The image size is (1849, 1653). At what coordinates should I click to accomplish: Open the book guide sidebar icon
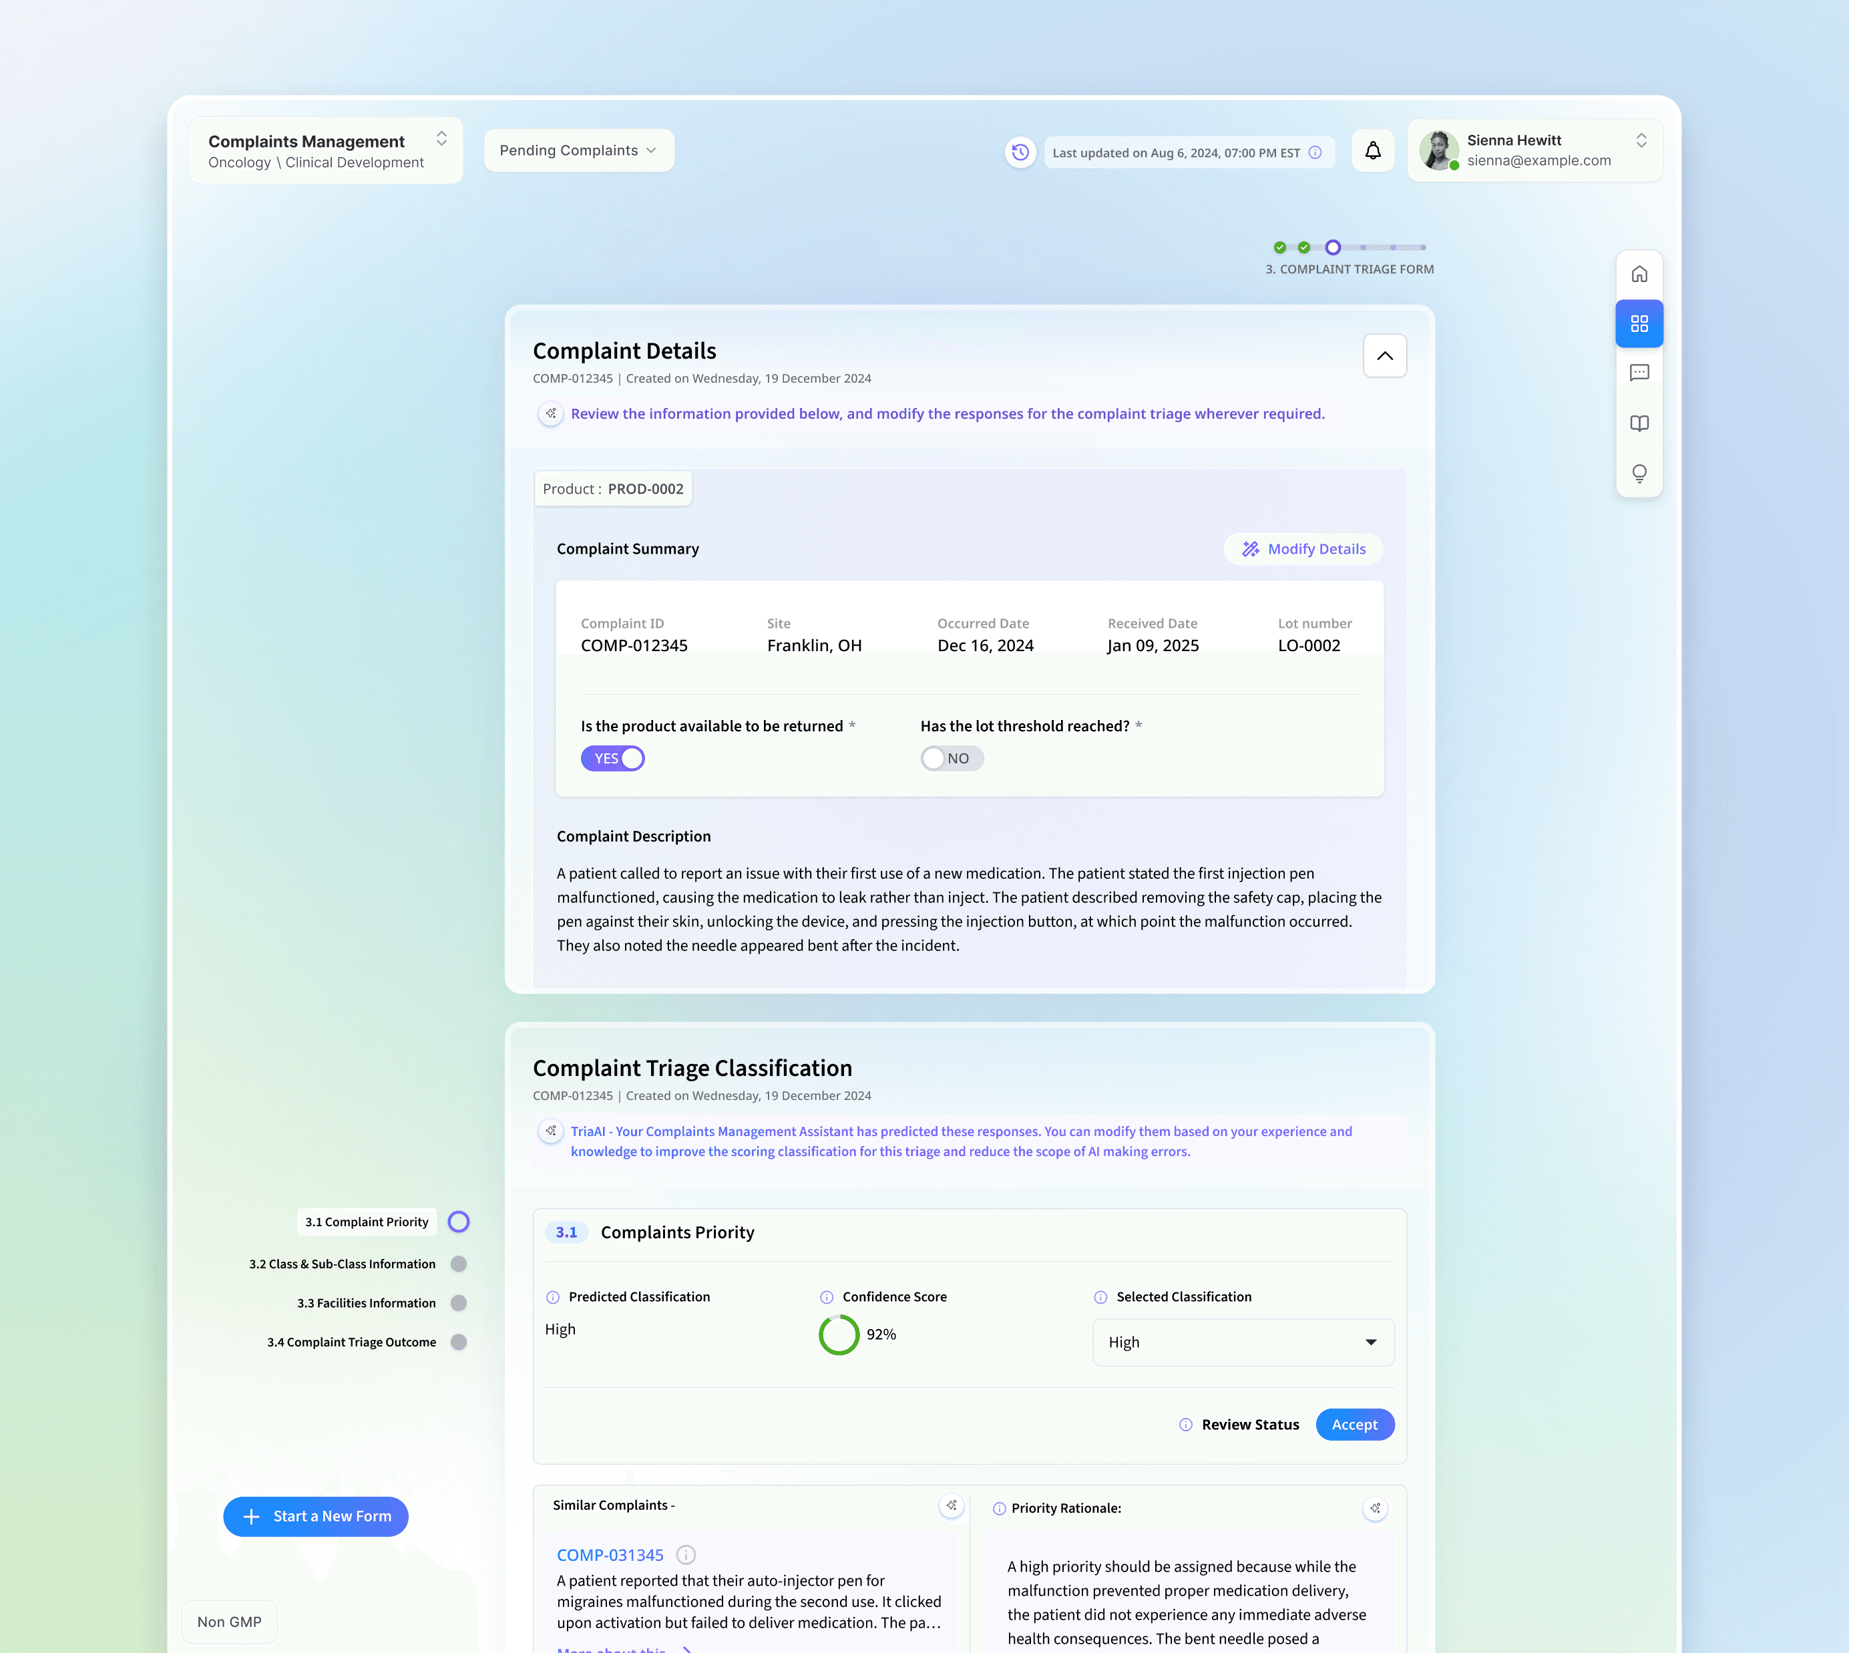coord(1639,423)
